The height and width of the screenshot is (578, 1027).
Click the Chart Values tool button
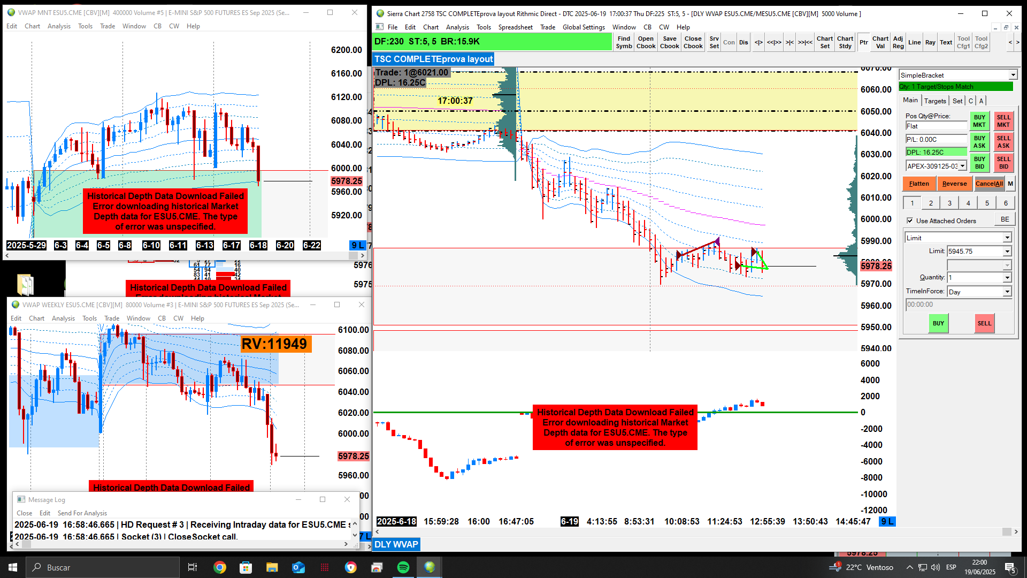point(880,42)
